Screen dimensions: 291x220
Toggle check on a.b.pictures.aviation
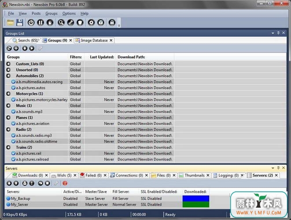tap(13, 123)
